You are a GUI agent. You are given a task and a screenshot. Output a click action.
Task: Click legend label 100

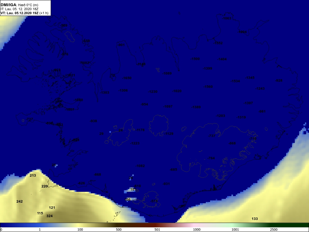pyautogui.click(x=80, y=230)
